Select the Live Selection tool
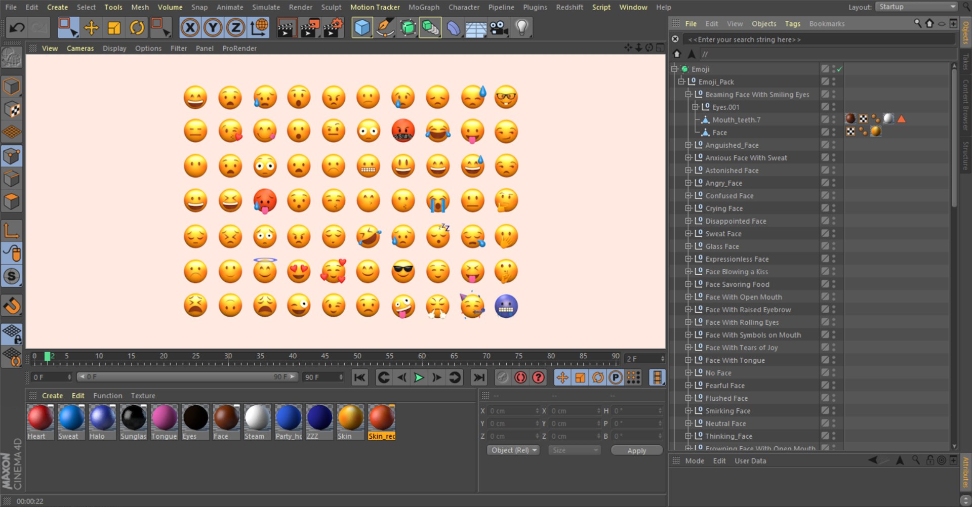Image resolution: width=972 pixels, height=507 pixels. tap(68, 27)
